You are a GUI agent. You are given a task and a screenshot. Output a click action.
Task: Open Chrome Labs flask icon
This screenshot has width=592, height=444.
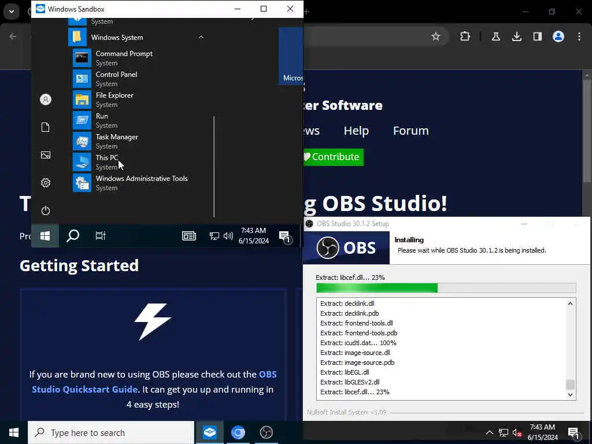click(x=495, y=36)
